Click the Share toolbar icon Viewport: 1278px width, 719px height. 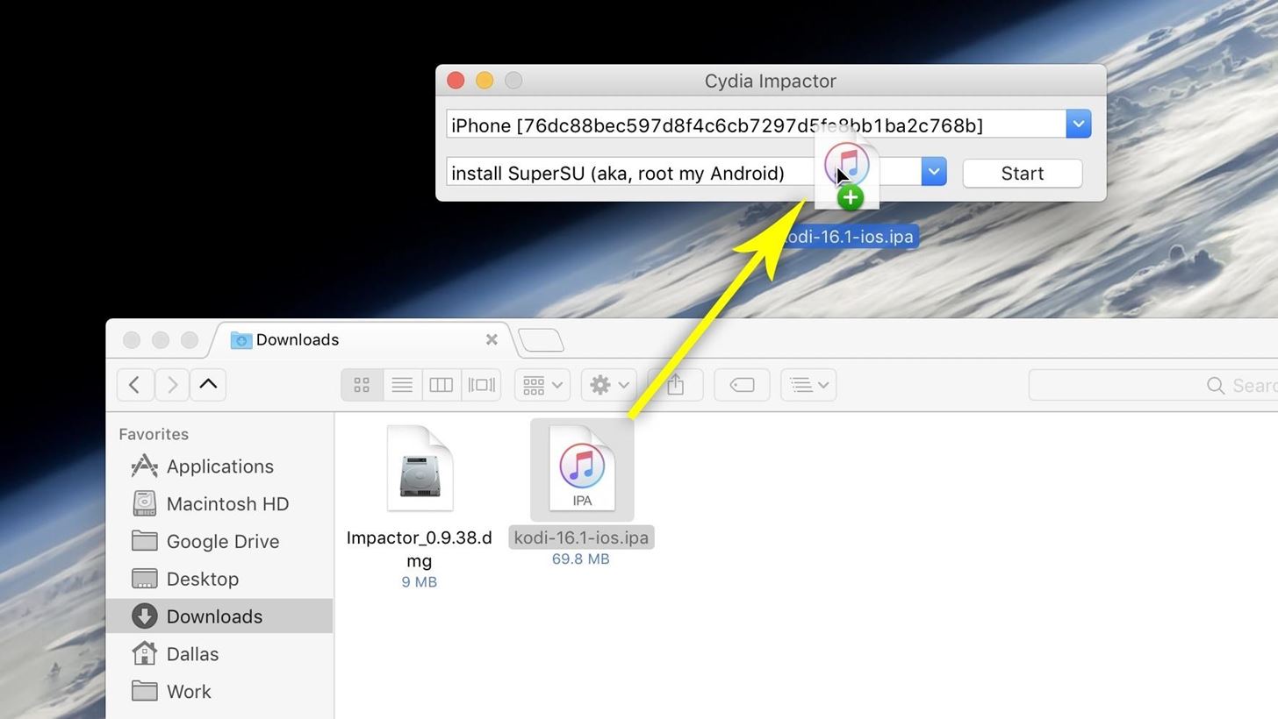pos(675,385)
